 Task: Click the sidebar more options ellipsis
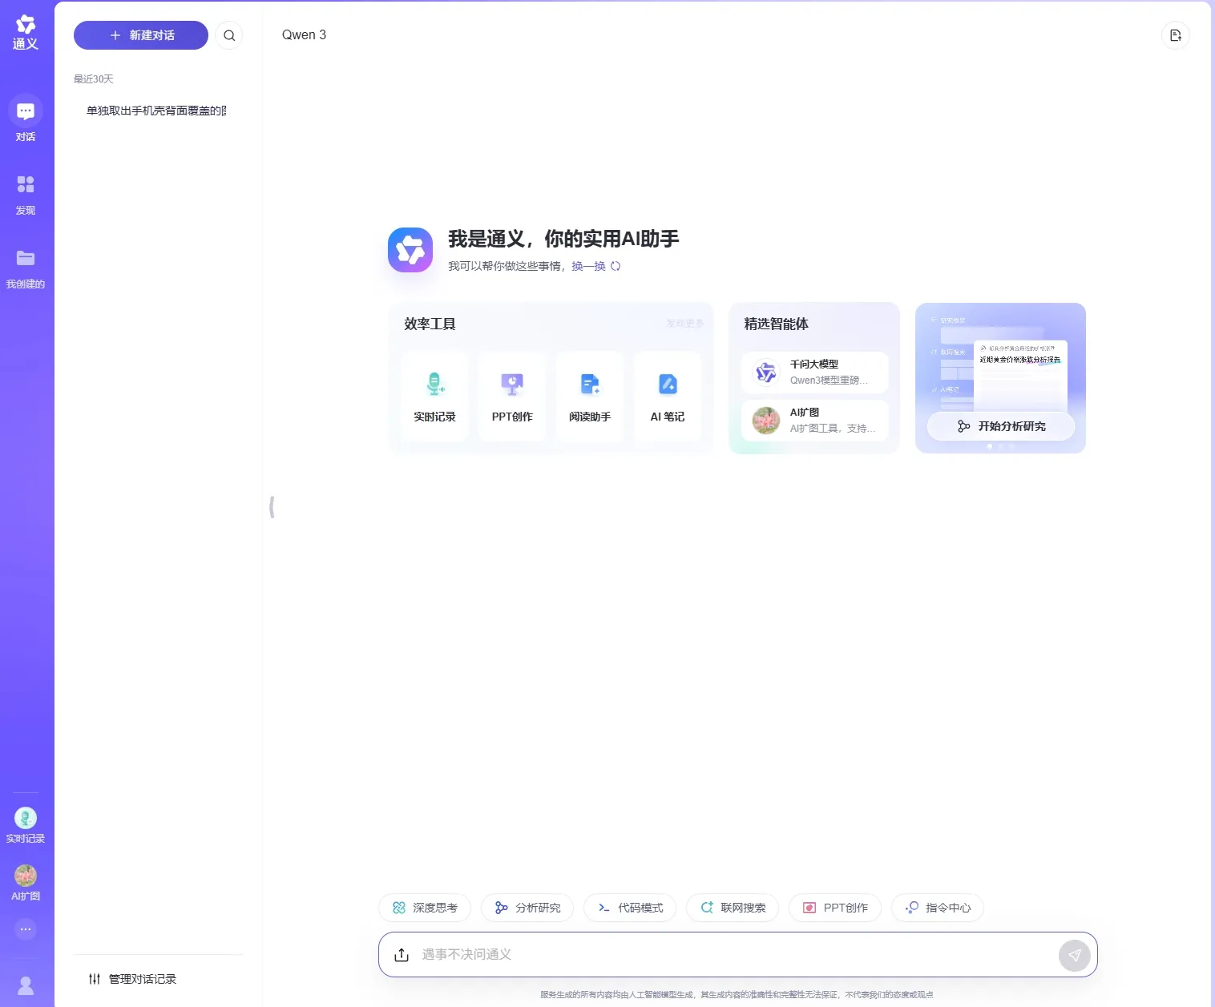point(26,929)
